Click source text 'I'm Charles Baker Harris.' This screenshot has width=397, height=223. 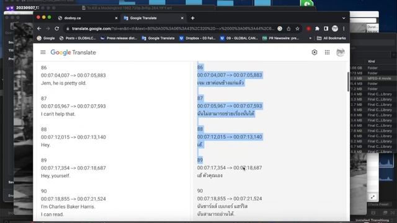(68, 206)
